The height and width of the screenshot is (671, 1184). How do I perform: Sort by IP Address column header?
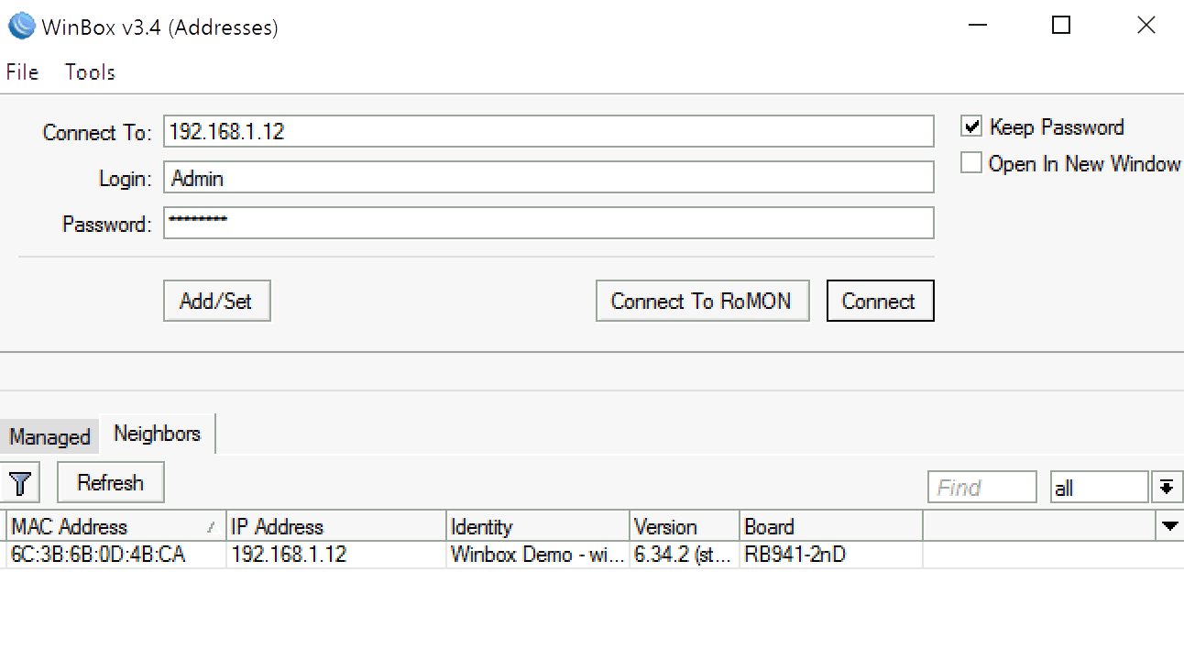coord(335,527)
